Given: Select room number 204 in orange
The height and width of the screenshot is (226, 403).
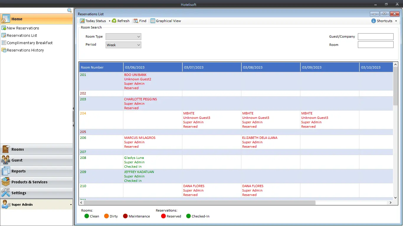Looking at the screenshot, I should point(83,113).
